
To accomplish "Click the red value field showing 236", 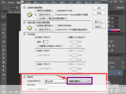I will [x=114, y=18].
